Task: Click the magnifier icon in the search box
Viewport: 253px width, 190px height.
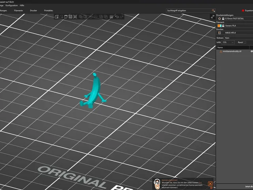Action: [213, 11]
